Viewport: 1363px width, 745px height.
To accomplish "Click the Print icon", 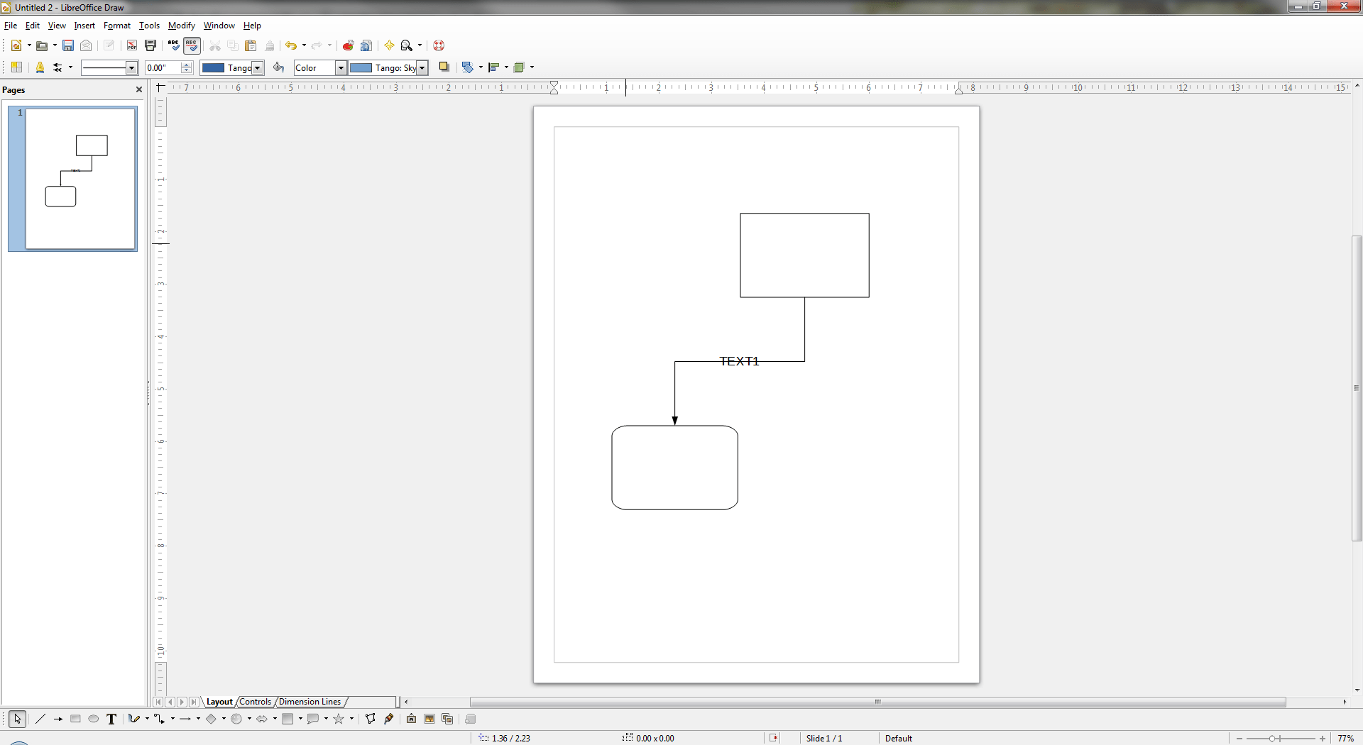I will coord(150,45).
